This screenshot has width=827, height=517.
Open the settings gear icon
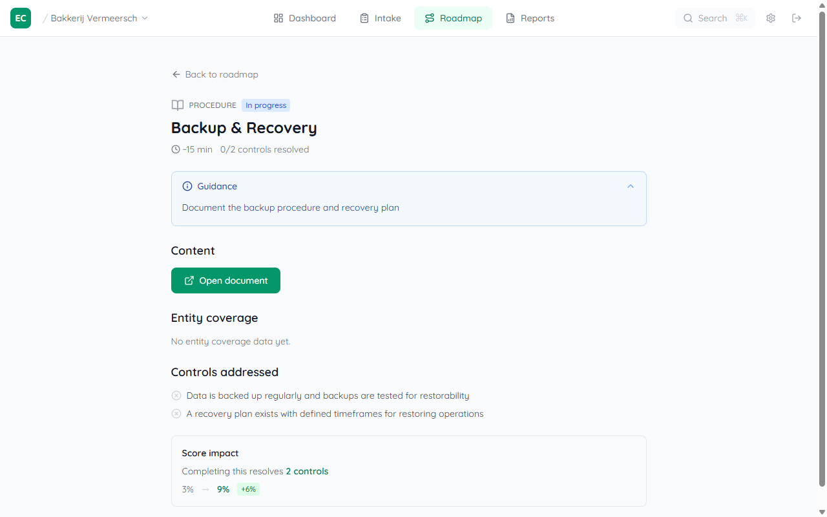770,18
